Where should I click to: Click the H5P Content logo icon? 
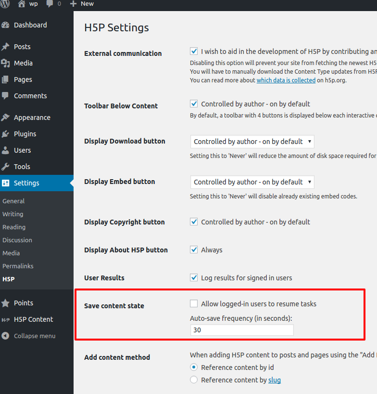point(5,320)
